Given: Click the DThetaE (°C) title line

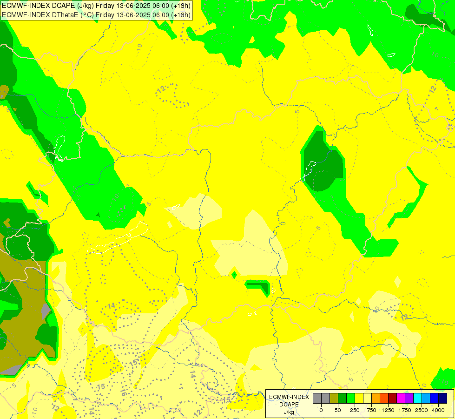Looking at the screenshot, I should (x=96, y=14).
